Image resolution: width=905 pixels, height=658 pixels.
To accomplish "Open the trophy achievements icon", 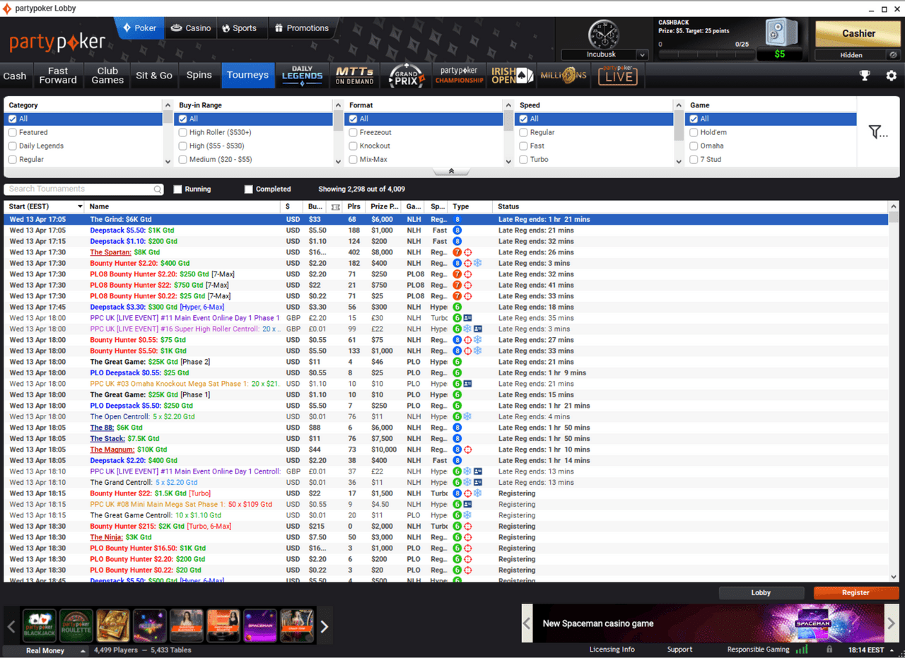I will [865, 76].
